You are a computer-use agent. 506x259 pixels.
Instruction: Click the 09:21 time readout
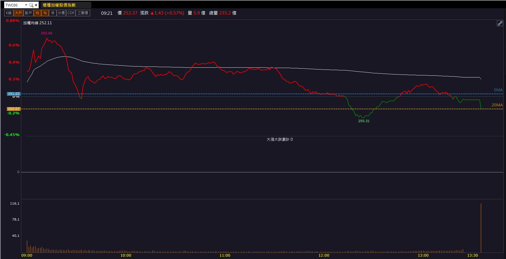click(x=107, y=13)
